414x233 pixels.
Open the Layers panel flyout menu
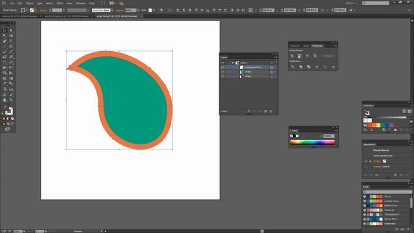point(276,58)
